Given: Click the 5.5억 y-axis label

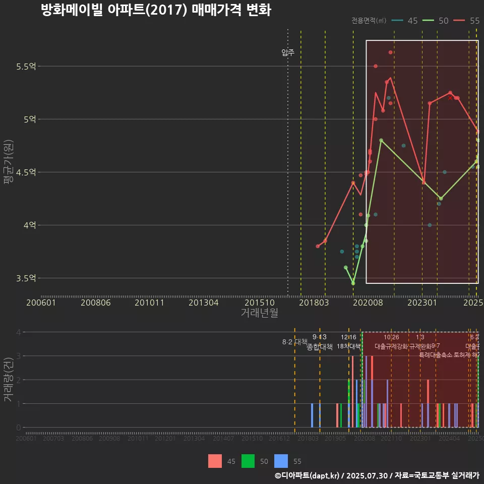Looking at the screenshot, I should [26, 67].
